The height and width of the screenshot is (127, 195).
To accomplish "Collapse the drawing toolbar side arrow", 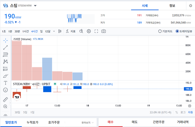I will coord(10,103).
